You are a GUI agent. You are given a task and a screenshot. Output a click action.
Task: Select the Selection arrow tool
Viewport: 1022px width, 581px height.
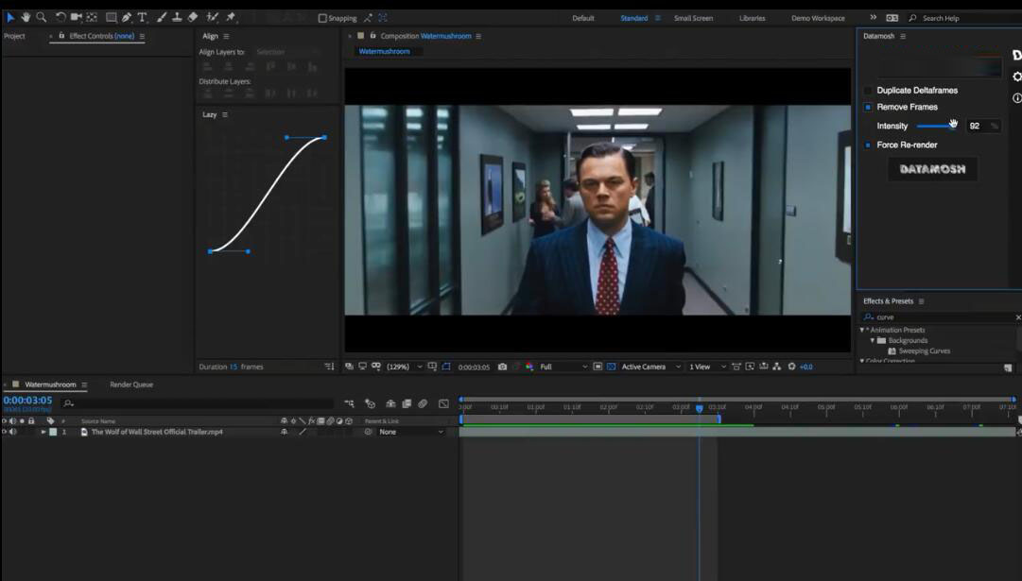point(10,18)
